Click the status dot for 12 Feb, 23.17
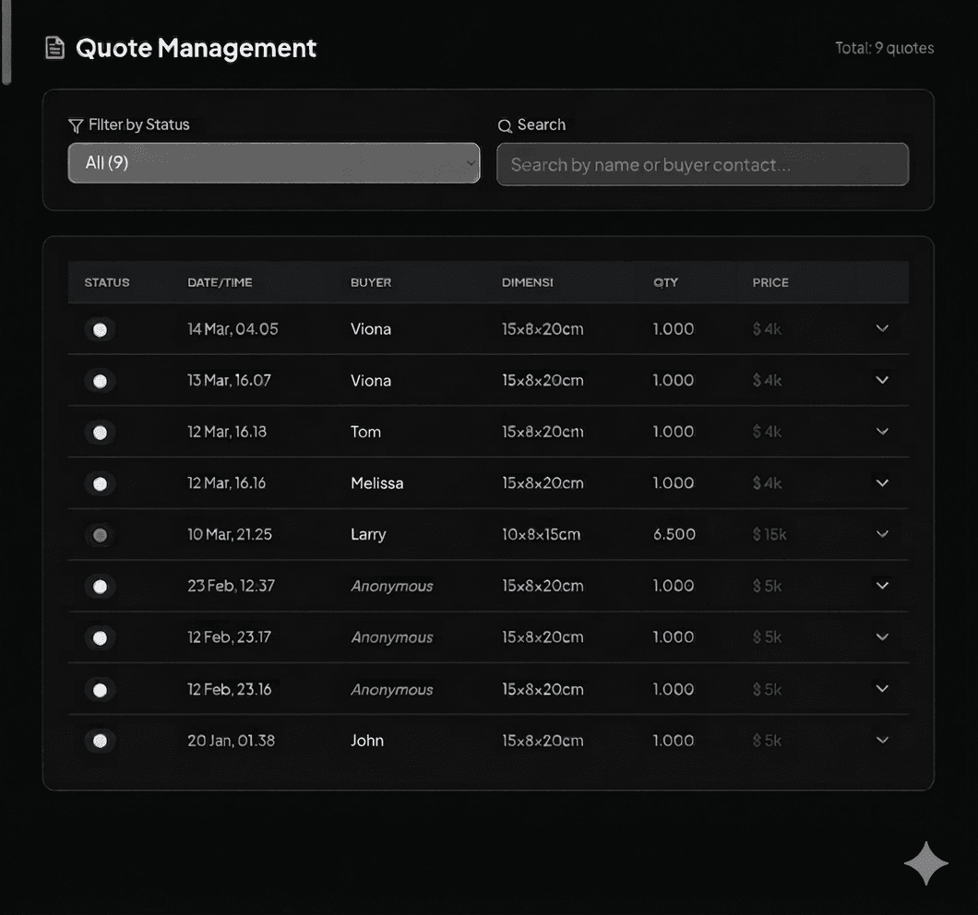Viewport: 978px width, 915px height. click(100, 637)
